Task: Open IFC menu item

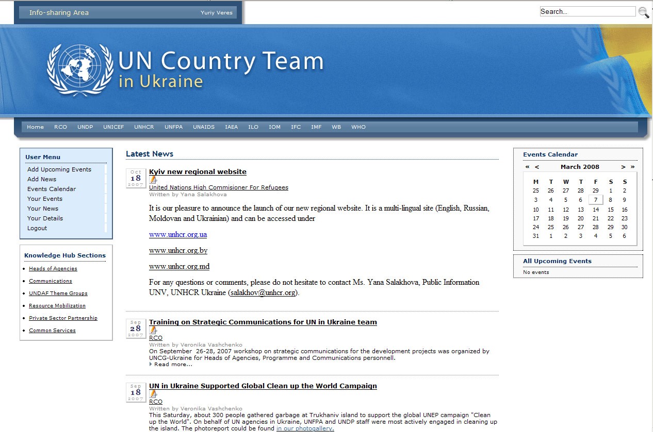Action: pos(296,127)
